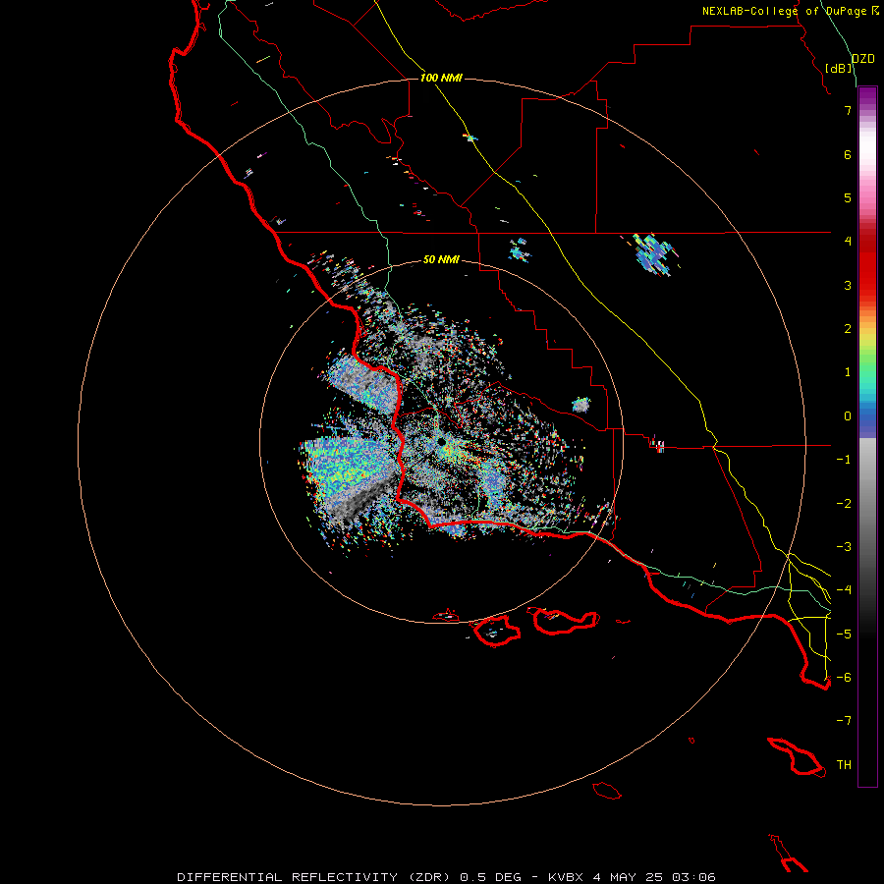Click the TH threshold label on legend

pyautogui.click(x=844, y=765)
